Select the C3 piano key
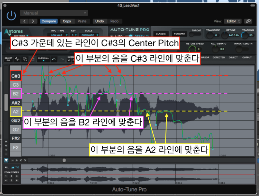This screenshot has width=259, height=196. 16,85
